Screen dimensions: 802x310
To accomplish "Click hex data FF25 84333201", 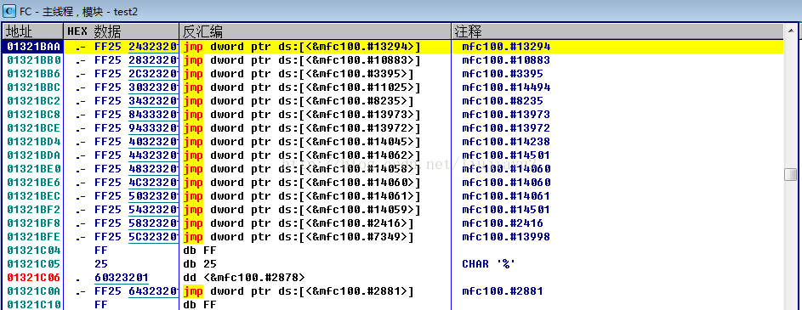I will point(137,115).
